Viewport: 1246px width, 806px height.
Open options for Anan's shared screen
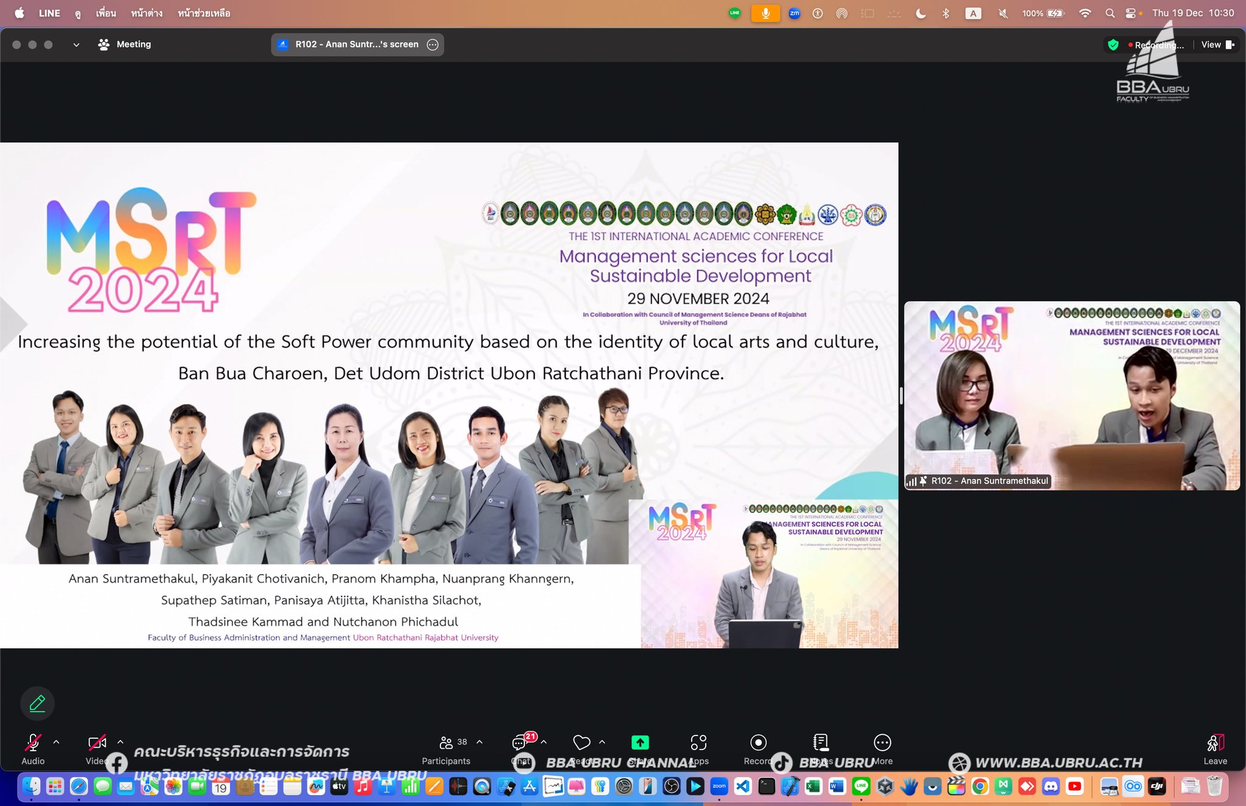(433, 44)
